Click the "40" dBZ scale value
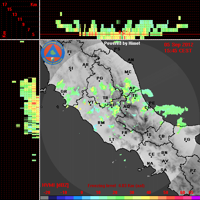200x200 pixels. pos(149,192)
